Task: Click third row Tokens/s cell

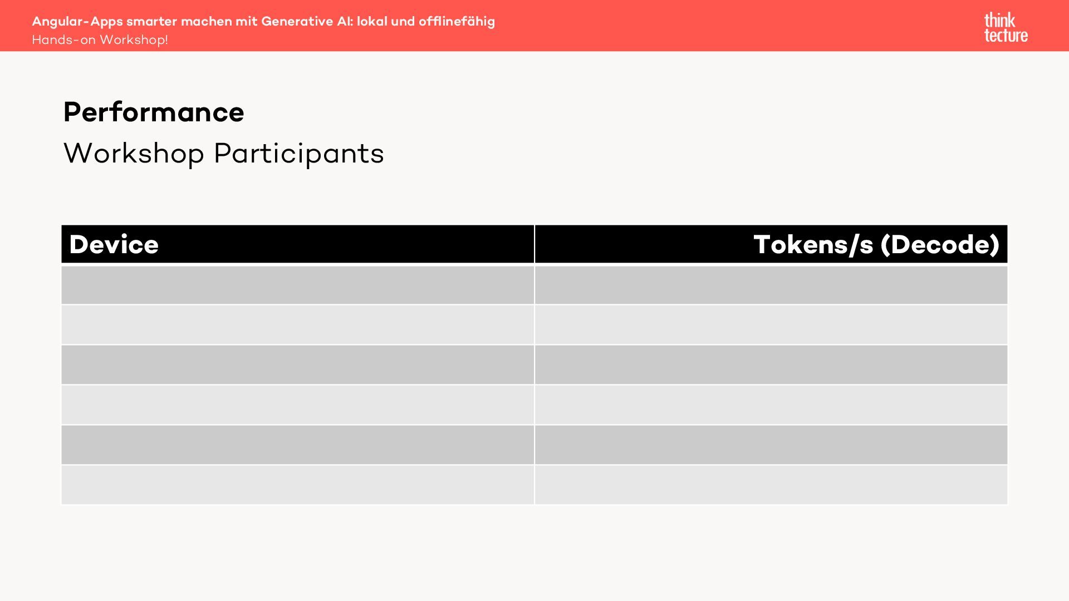Action: point(771,365)
